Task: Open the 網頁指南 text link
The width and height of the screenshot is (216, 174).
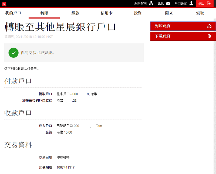Action: (140, 4)
